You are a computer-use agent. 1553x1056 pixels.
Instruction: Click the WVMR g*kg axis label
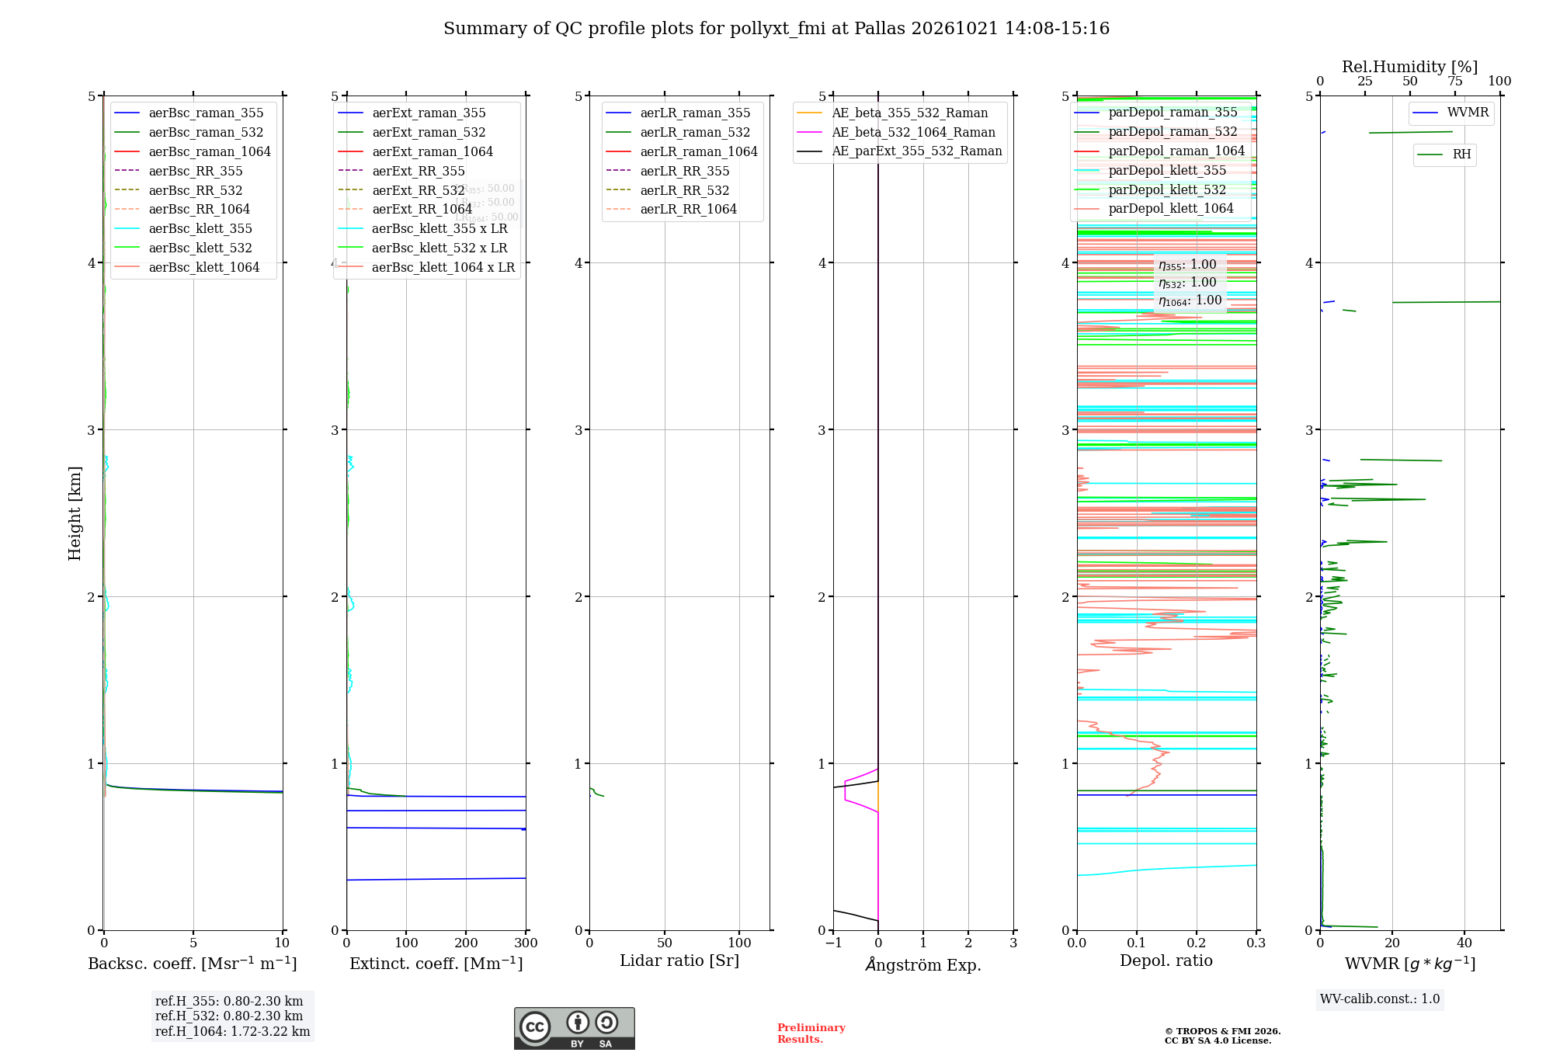click(1410, 964)
